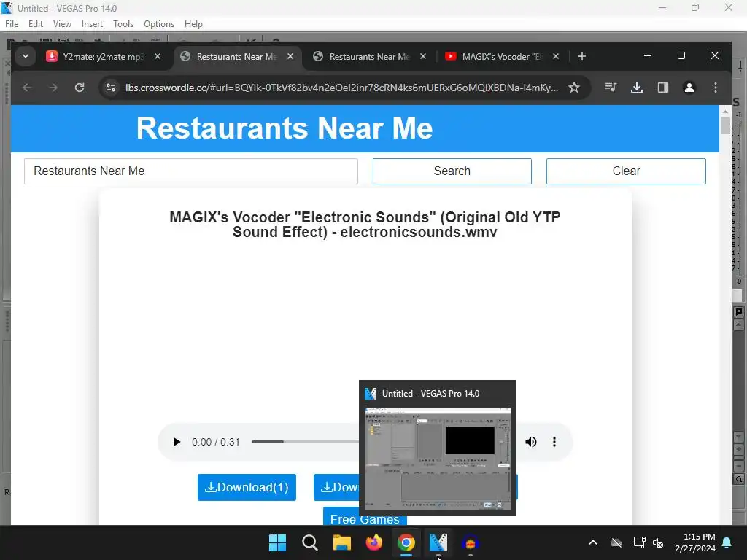
Task: Close the MAGIX's Vocoder YouTube tab
Action: coord(555,56)
